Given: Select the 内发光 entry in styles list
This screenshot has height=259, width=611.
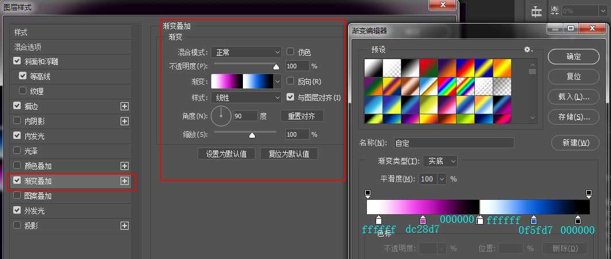Looking at the screenshot, I should coord(34,136).
